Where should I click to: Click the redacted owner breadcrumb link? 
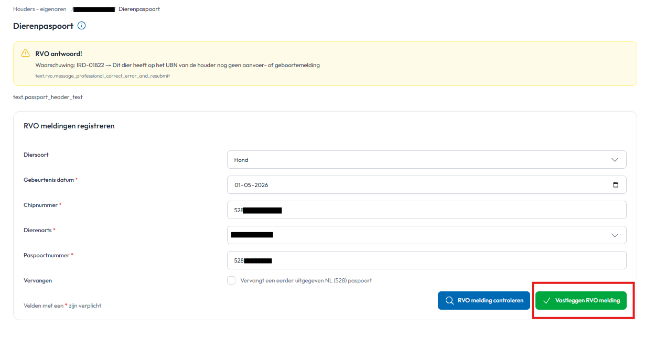coord(94,9)
